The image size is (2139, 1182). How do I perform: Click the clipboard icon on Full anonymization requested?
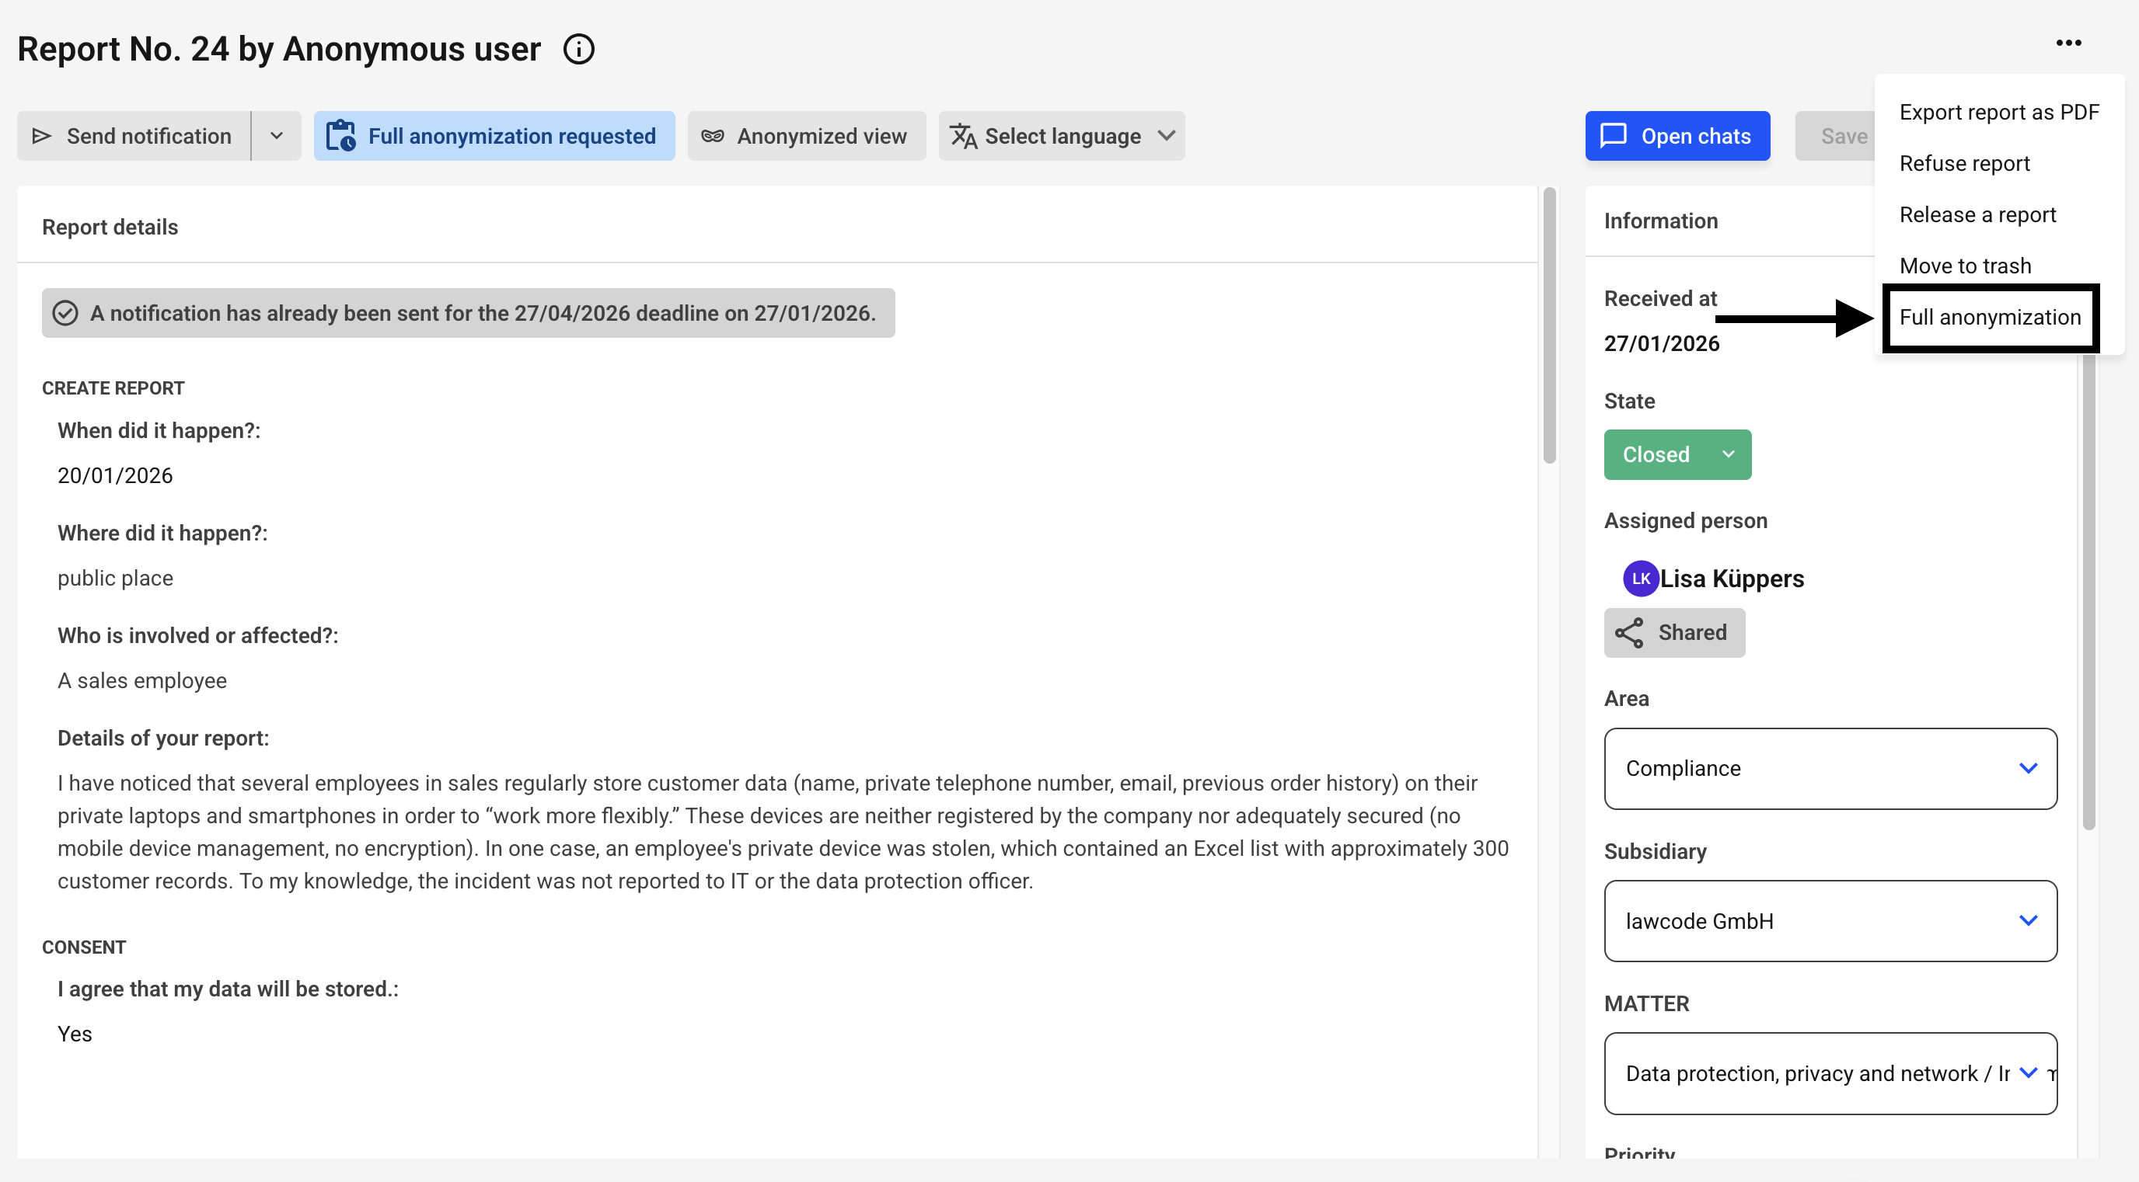coord(340,136)
